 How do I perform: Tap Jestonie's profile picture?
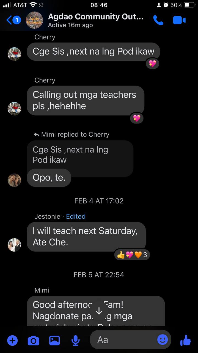[14, 245]
